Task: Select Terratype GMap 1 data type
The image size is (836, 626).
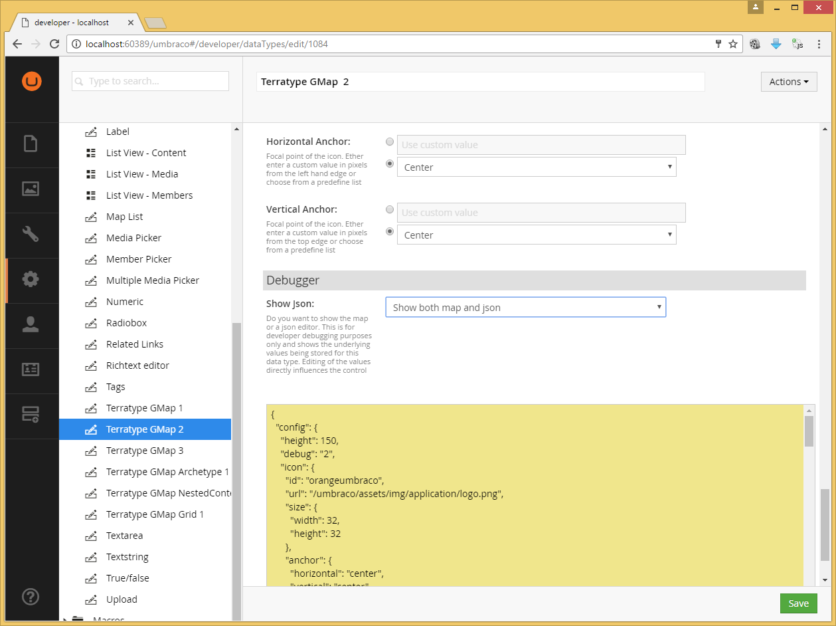Action: pos(145,408)
